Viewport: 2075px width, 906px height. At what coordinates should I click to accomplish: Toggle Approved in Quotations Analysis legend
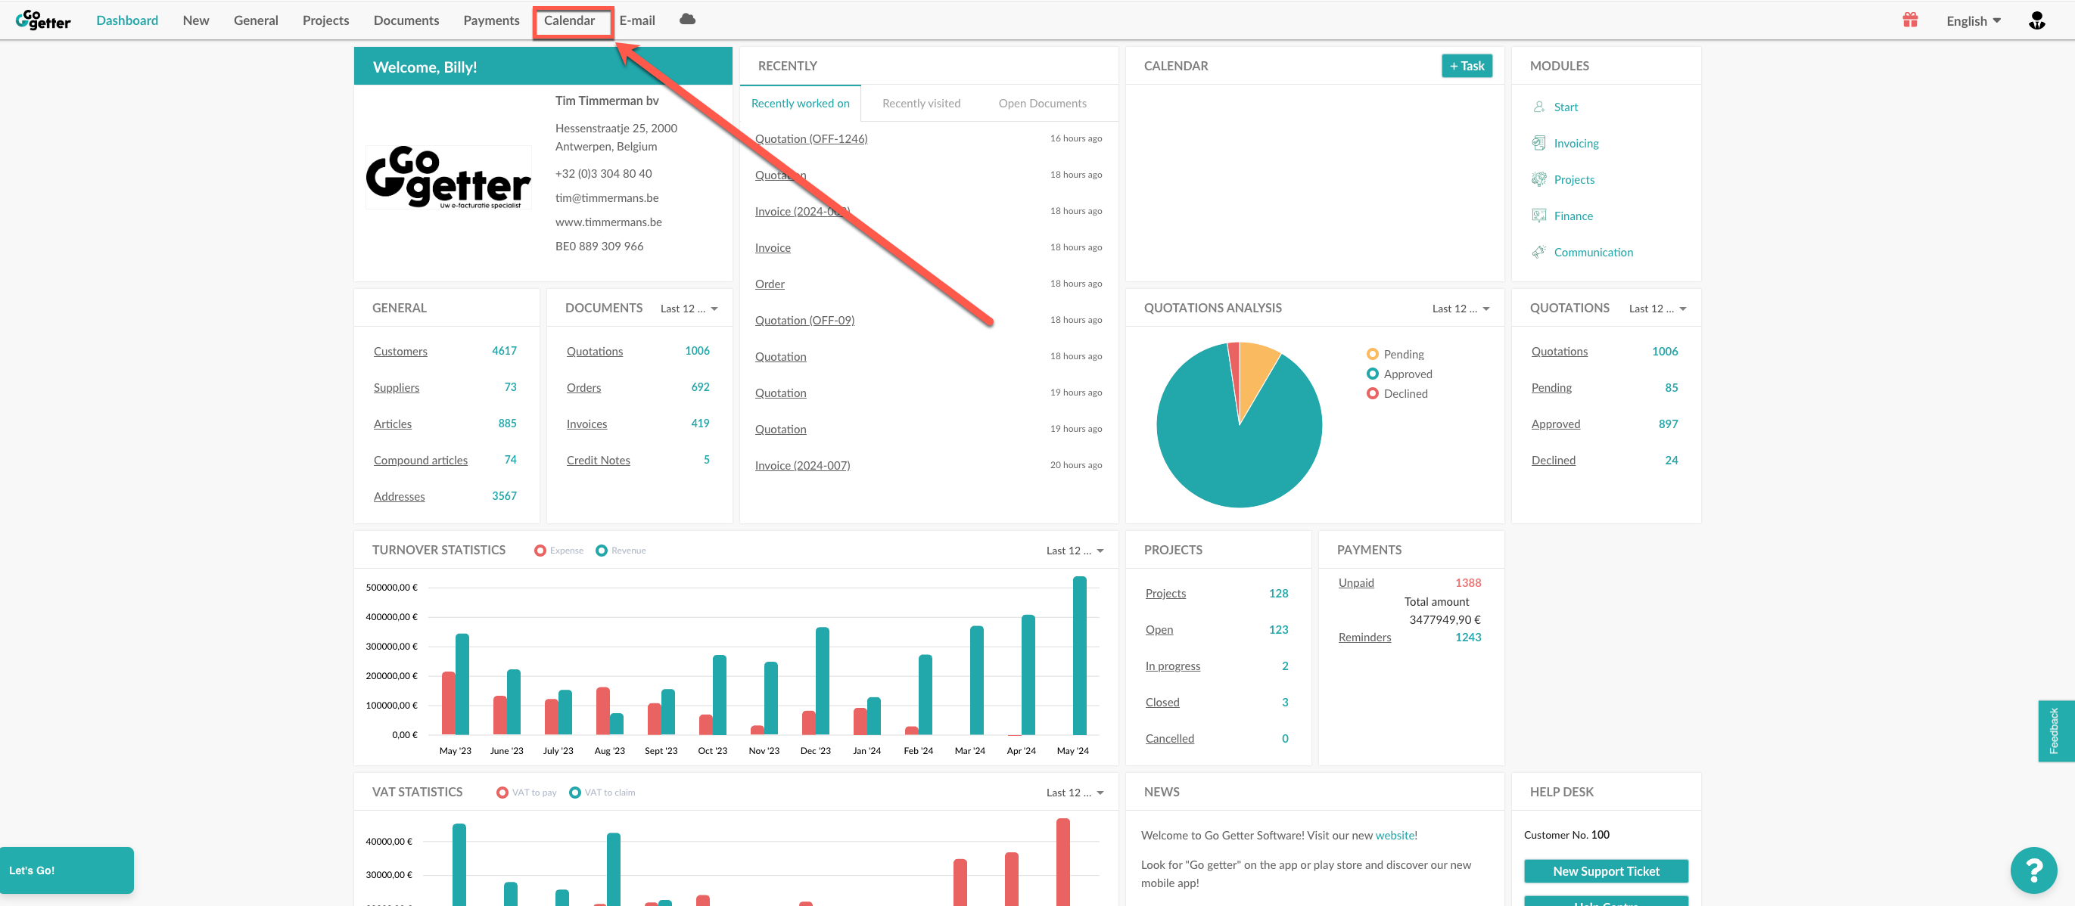pyautogui.click(x=1399, y=374)
